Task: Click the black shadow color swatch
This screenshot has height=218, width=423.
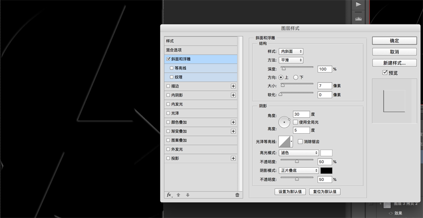Action: [326, 170]
